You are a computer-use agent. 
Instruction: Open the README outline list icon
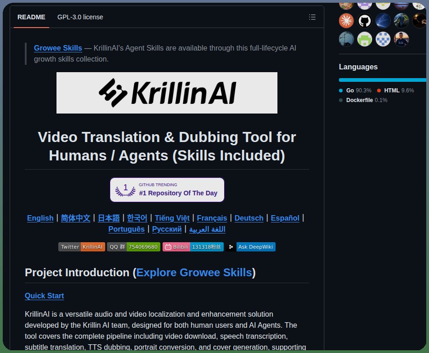[x=312, y=17]
